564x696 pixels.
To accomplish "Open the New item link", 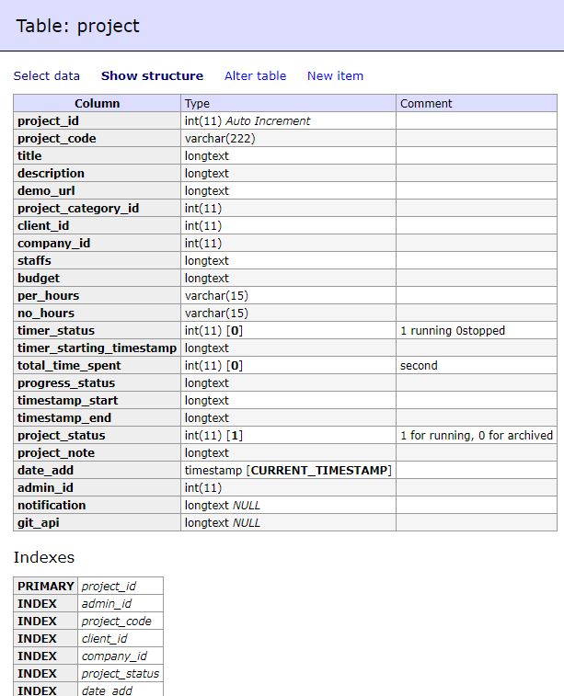I will click(335, 76).
